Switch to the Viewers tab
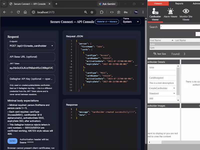Viewport: 200px width, 150px height. [158, 3]
